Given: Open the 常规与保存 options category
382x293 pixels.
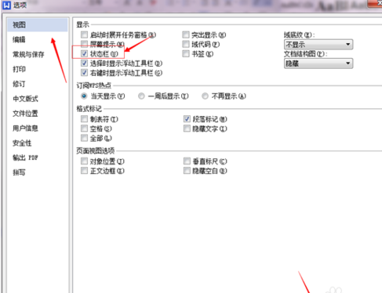Looking at the screenshot, I should (x=28, y=55).
